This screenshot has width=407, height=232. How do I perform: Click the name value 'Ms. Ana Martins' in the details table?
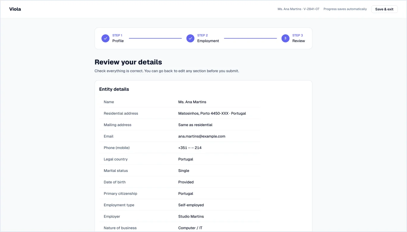(x=192, y=102)
